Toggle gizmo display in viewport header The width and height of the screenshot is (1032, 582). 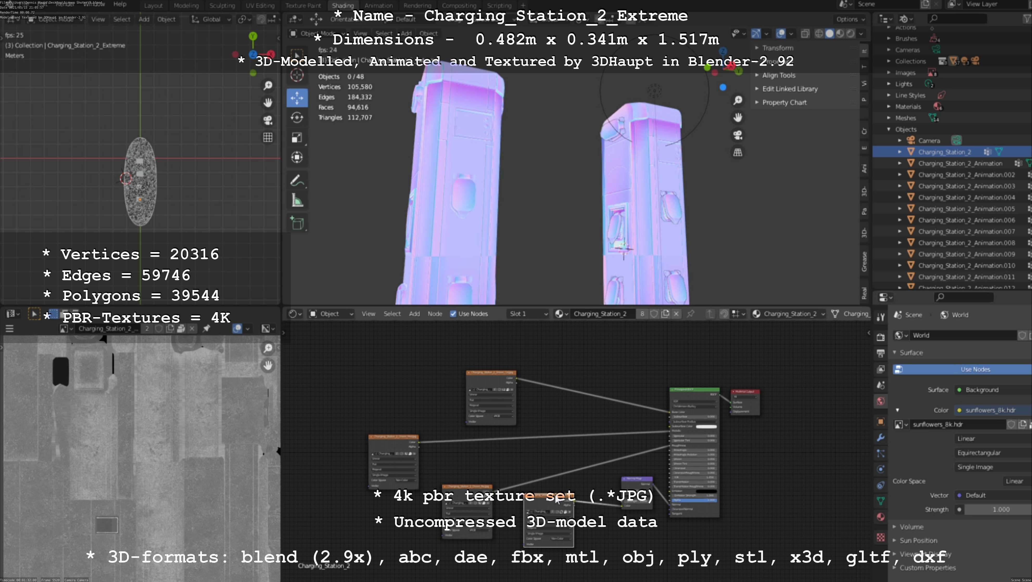pyautogui.click(x=756, y=34)
